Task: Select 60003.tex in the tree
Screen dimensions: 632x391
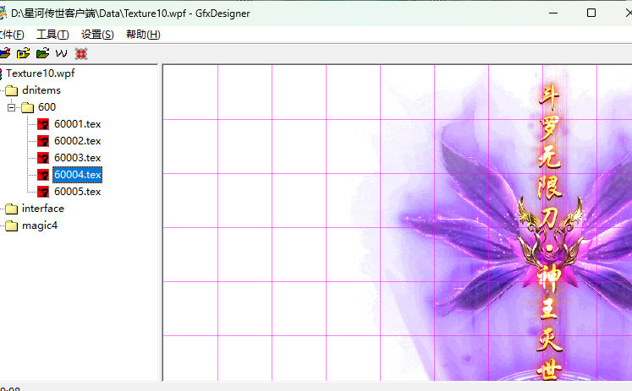Action: (x=77, y=158)
